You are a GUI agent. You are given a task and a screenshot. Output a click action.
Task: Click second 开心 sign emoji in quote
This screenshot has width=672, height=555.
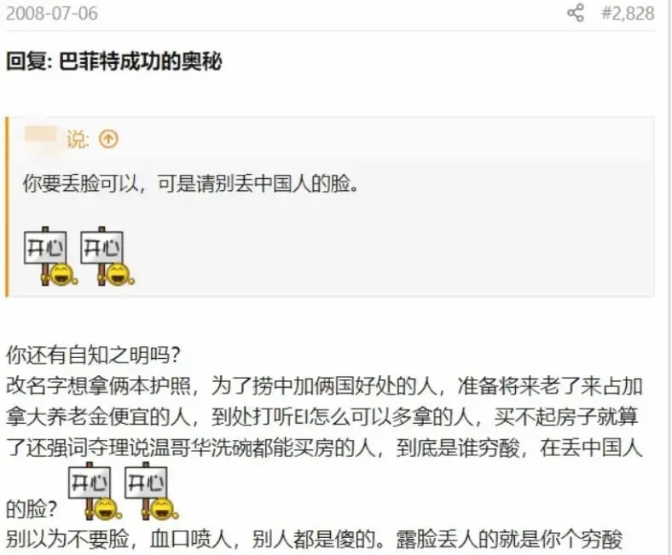point(107,257)
